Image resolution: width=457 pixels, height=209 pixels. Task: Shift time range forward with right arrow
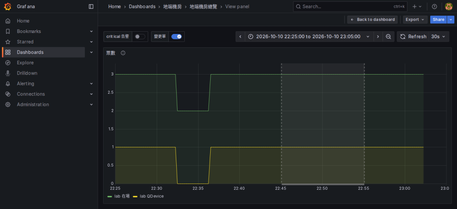coord(378,37)
